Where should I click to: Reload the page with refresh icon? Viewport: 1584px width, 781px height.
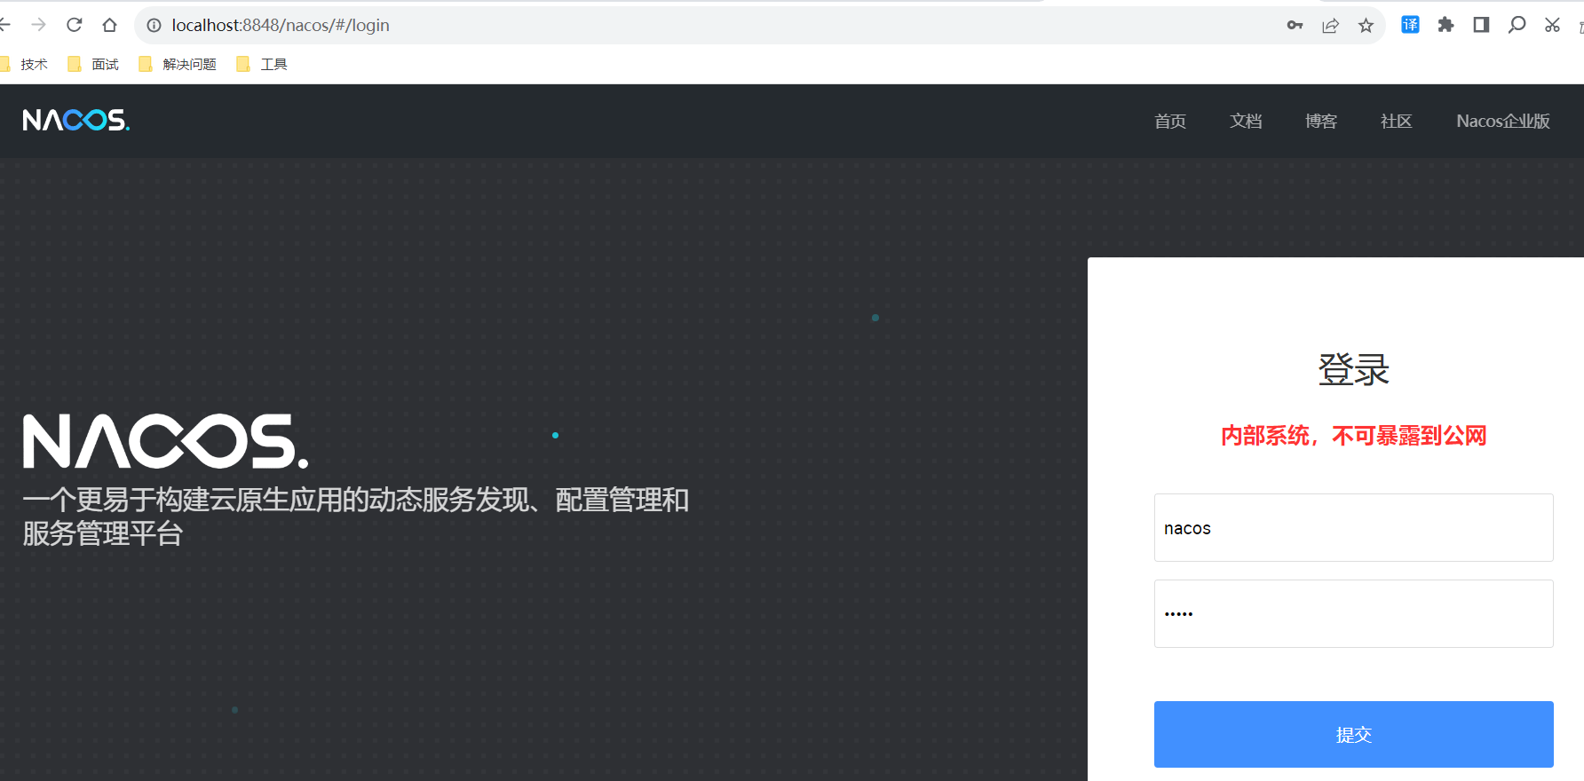coord(75,25)
